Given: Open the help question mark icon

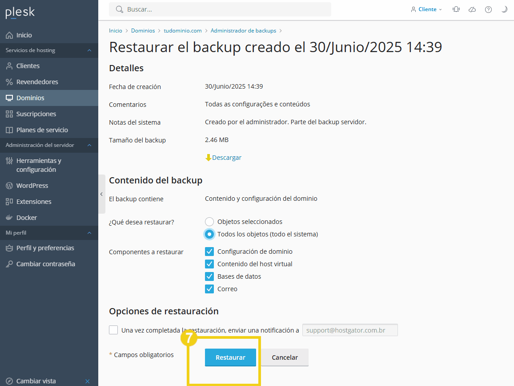Looking at the screenshot, I should 488,9.
